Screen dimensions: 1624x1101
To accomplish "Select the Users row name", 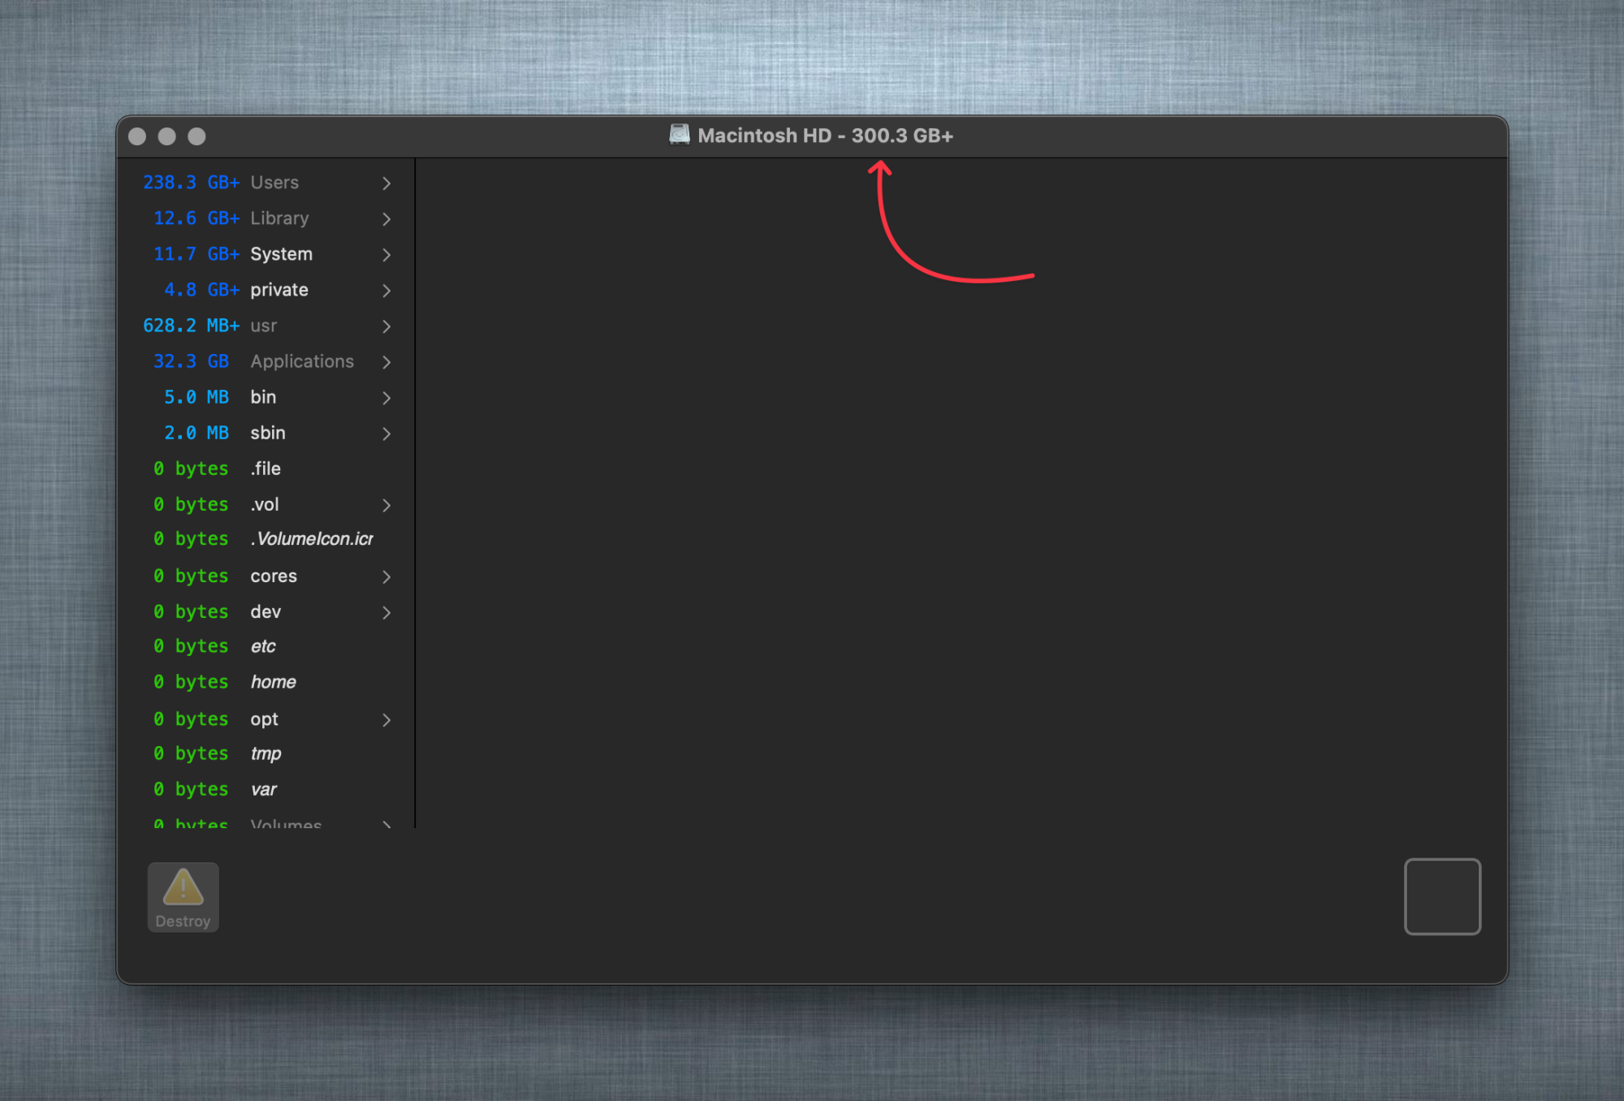I will point(274,183).
